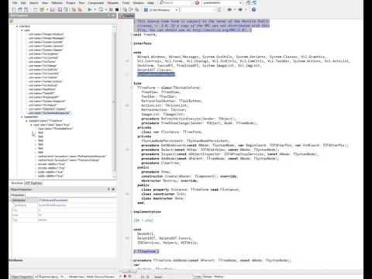372x279 pixels.
Task: Switch to the History tab
Action: click(219, 277)
